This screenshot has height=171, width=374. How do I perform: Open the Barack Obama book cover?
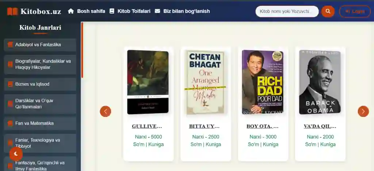tap(320, 82)
